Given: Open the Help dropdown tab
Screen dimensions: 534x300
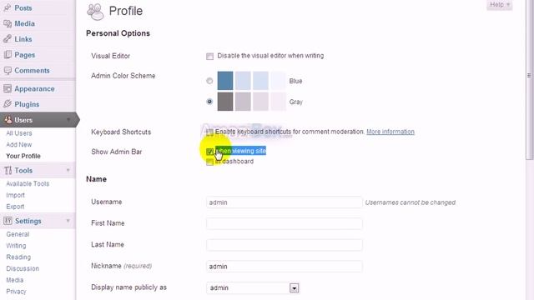Looking at the screenshot, I should coord(500,5).
